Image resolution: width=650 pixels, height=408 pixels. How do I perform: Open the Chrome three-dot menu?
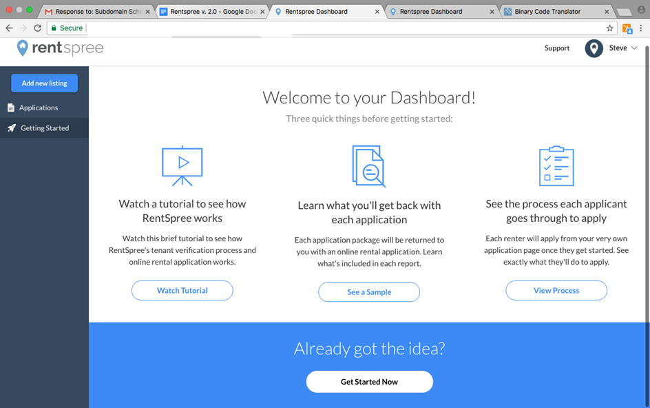641,28
